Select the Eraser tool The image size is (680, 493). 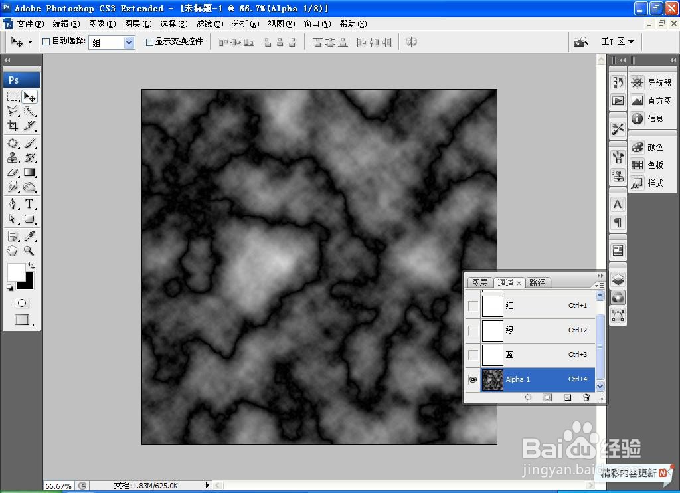[13, 172]
